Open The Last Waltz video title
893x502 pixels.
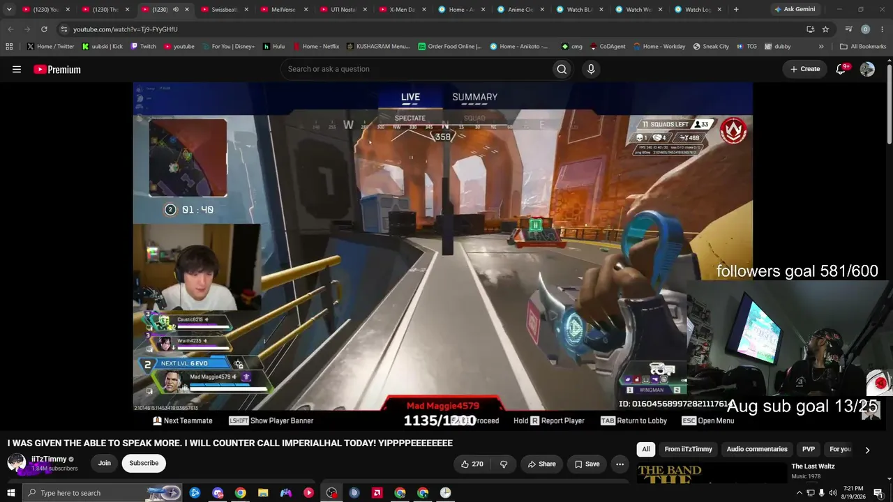(x=813, y=466)
